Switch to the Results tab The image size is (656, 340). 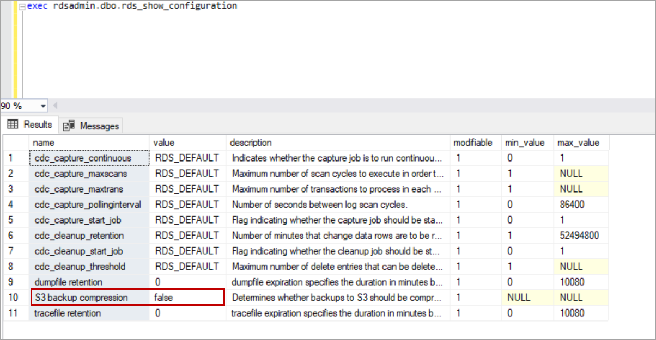pyautogui.click(x=30, y=125)
